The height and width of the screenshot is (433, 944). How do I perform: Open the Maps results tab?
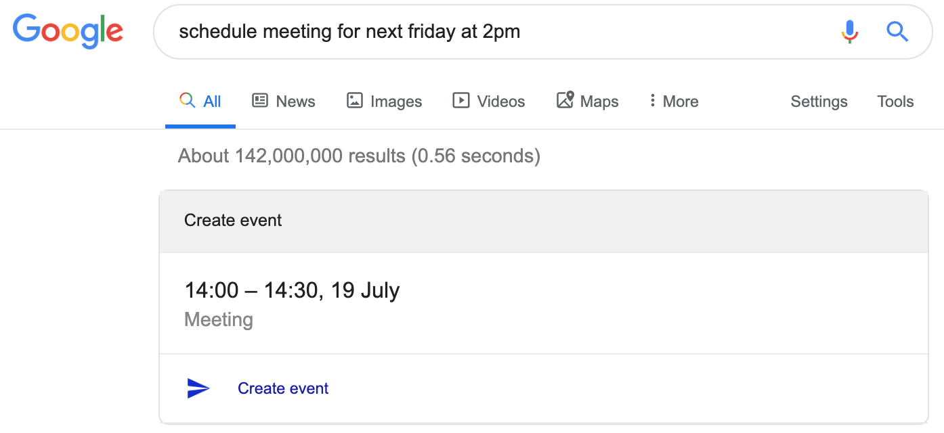click(599, 101)
